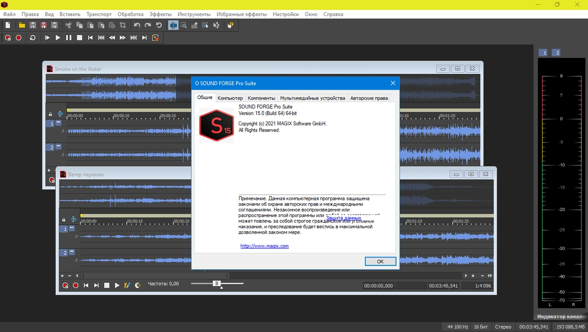Collapse channel 1 in the Smoke on the Water window

point(58,123)
